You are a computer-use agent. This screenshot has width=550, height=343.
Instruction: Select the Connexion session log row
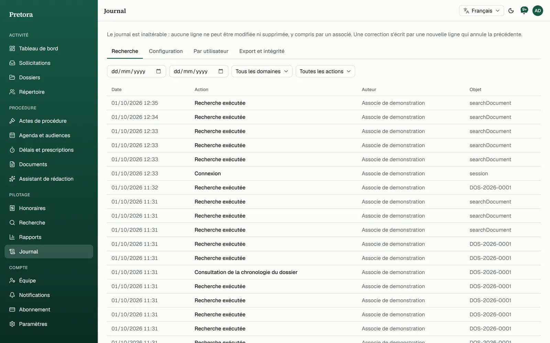tap(323, 174)
